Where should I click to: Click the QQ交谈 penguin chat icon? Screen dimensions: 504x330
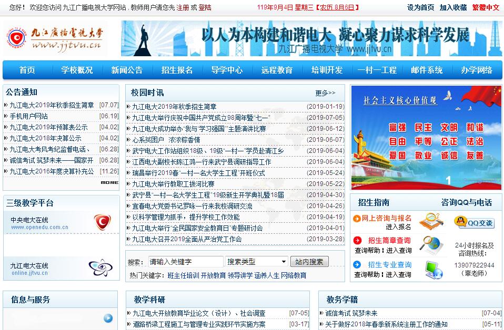[475, 222]
